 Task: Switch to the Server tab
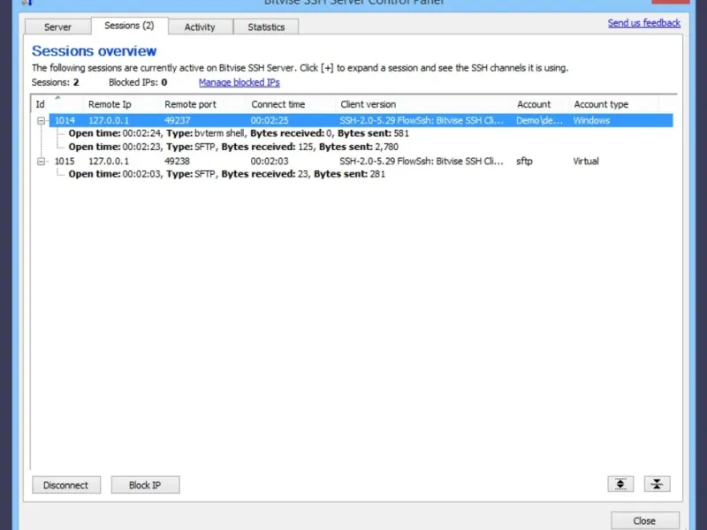[x=57, y=26]
